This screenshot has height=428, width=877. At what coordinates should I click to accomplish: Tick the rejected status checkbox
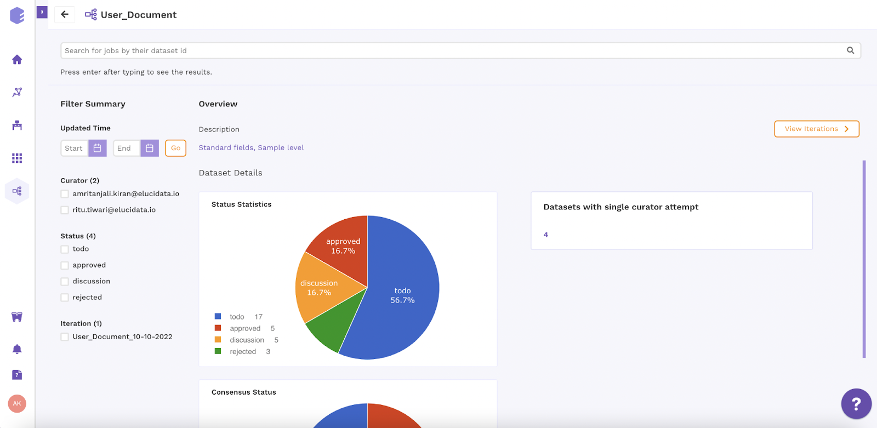click(x=65, y=298)
